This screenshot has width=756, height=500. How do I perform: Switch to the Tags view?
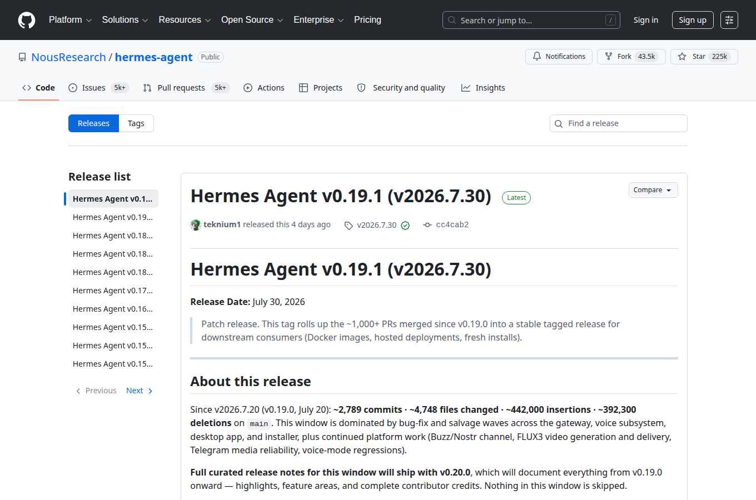pyautogui.click(x=136, y=123)
